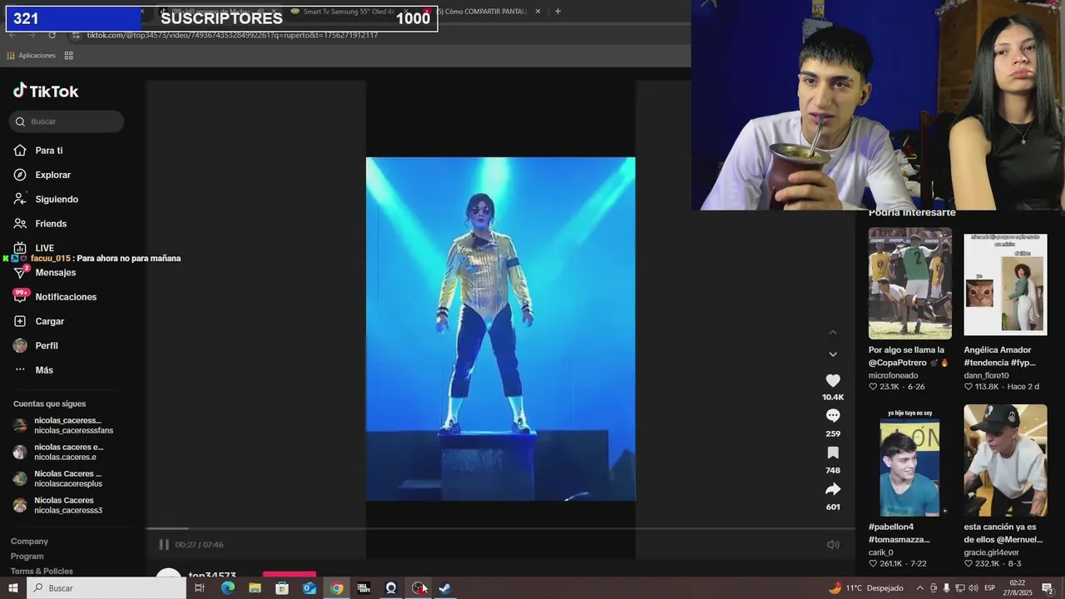
Task: Open Steam from the taskbar
Action: point(445,588)
